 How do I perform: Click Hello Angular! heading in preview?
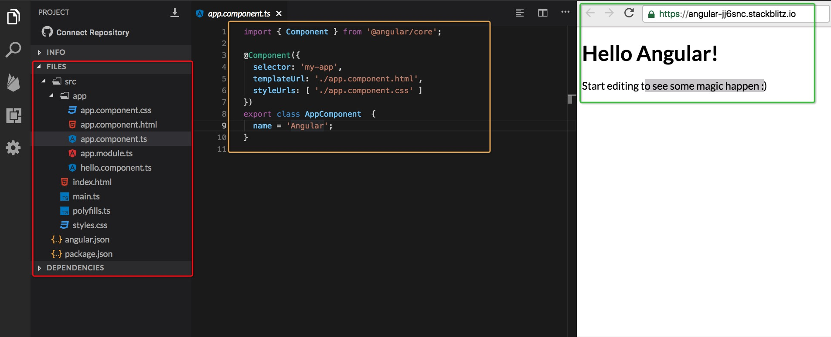[x=650, y=54]
